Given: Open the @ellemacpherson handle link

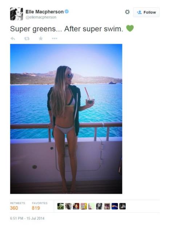Looking at the screenshot, I should 41,17.
